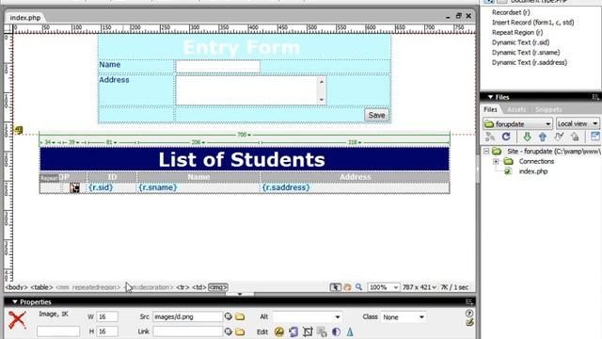
Task: Select Dynamic Text (r.sname) behavior
Action: pos(526,53)
